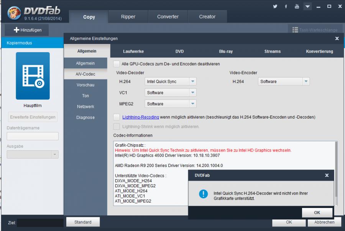Open the H.264 Video-Decoder dropdown
This screenshot has width=345, height=231.
tap(171, 81)
